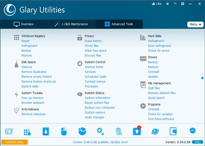Screen dimensions: 205x146
Task: Click the Activate Now button
Action: [x=14, y=142]
